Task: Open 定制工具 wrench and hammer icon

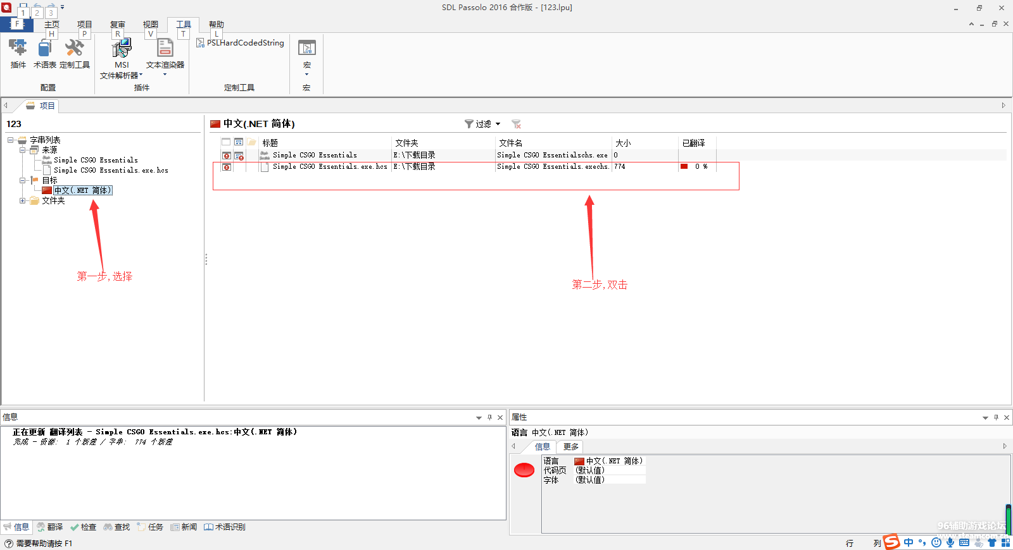Action: [x=74, y=49]
